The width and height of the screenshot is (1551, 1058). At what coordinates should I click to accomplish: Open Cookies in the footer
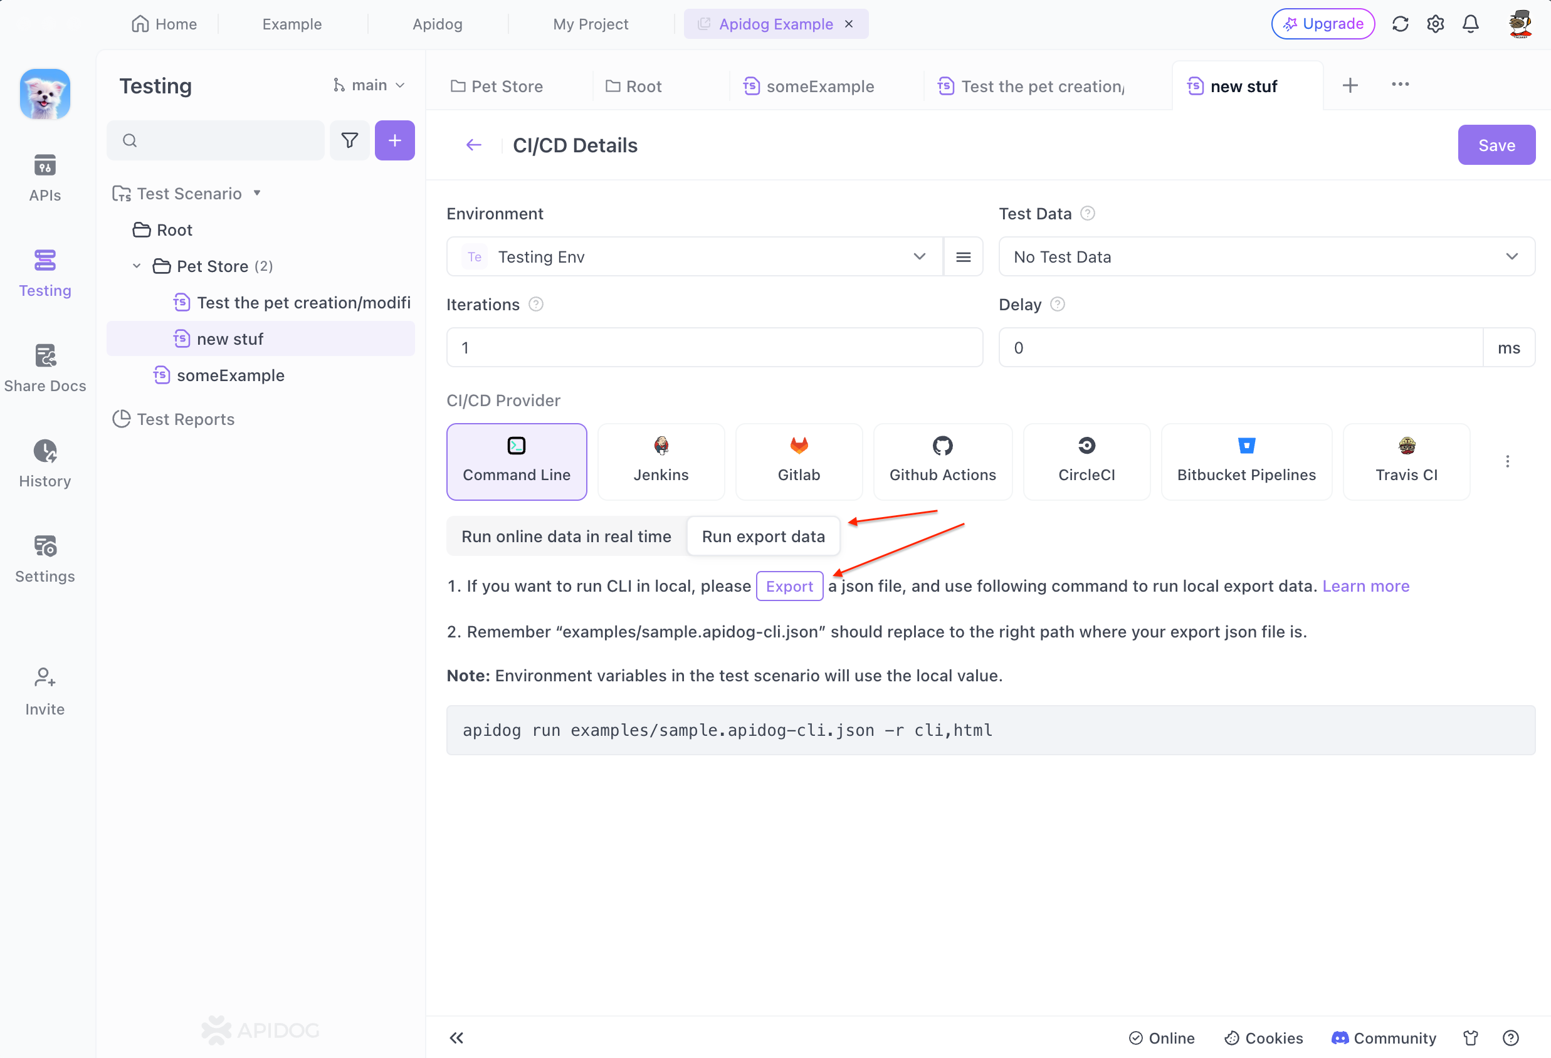pyautogui.click(x=1263, y=1037)
